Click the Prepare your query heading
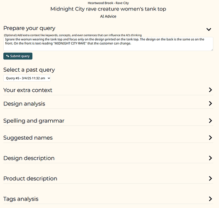This screenshot has width=219, height=208. click(x=30, y=28)
